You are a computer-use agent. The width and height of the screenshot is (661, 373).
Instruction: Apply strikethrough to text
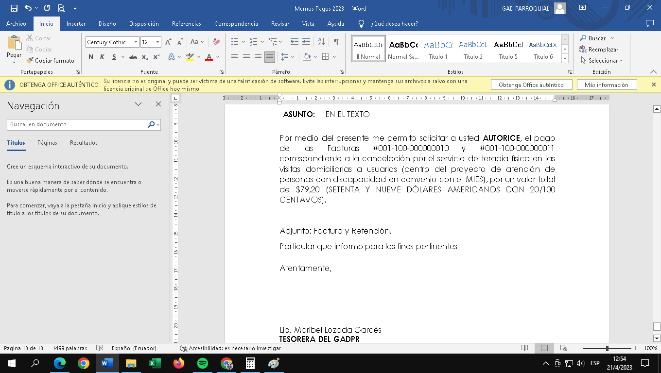[x=133, y=57]
